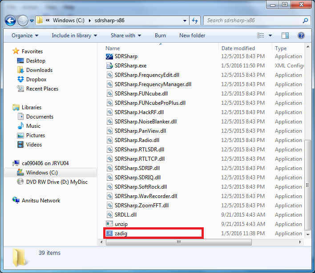The image size is (315, 273).
Task: Open the SDRSharp application icon
Action: tap(109, 56)
